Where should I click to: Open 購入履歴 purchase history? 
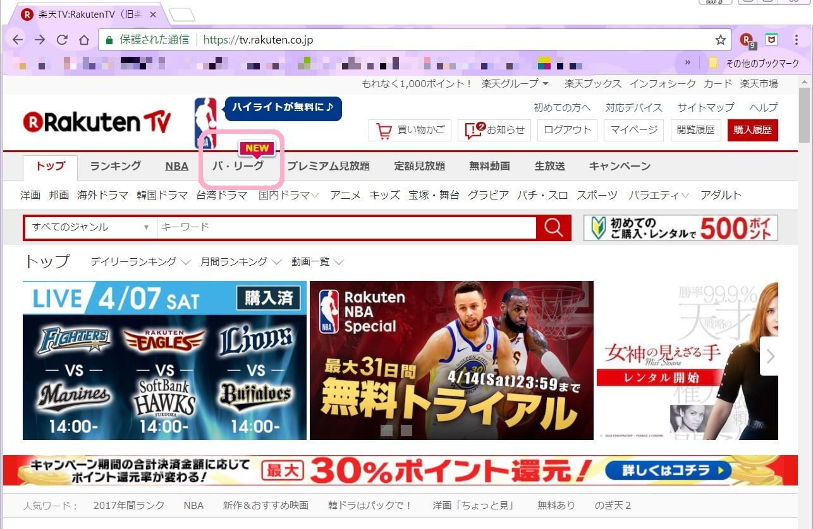[753, 130]
